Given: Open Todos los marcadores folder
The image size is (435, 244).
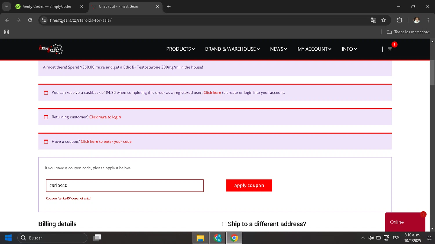Looking at the screenshot, I should click(409, 32).
